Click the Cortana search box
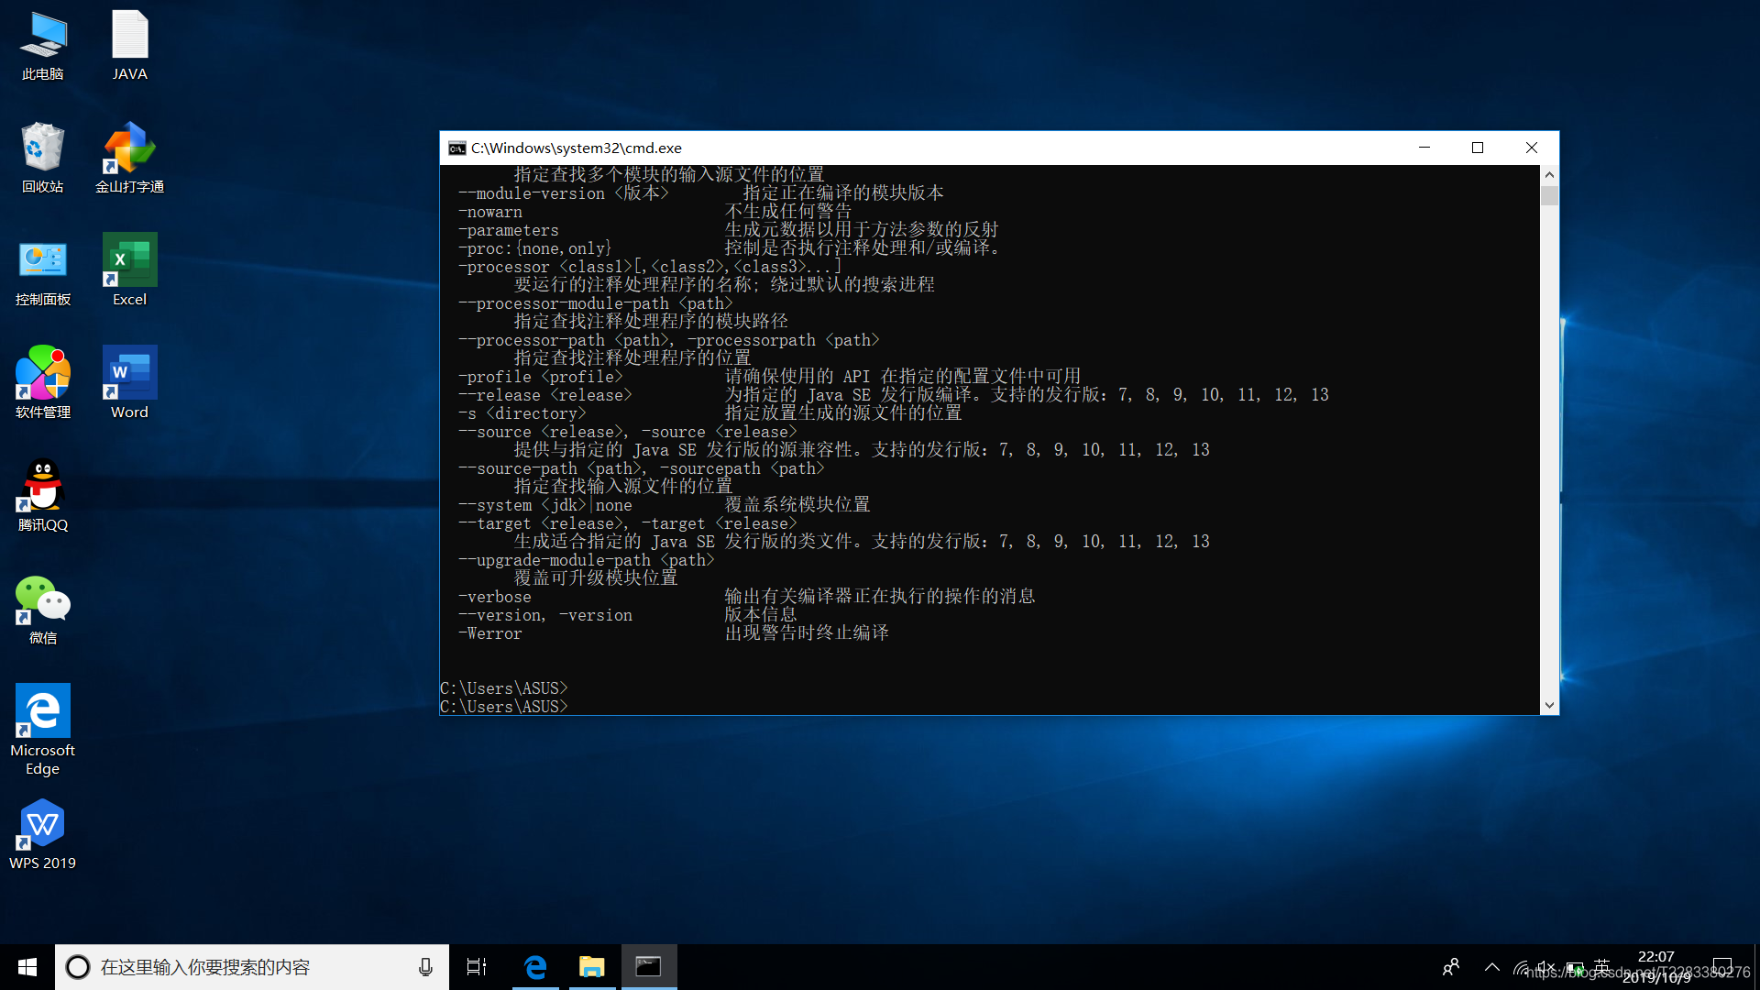The width and height of the screenshot is (1760, 990). pyautogui.click(x=252, y=967)
